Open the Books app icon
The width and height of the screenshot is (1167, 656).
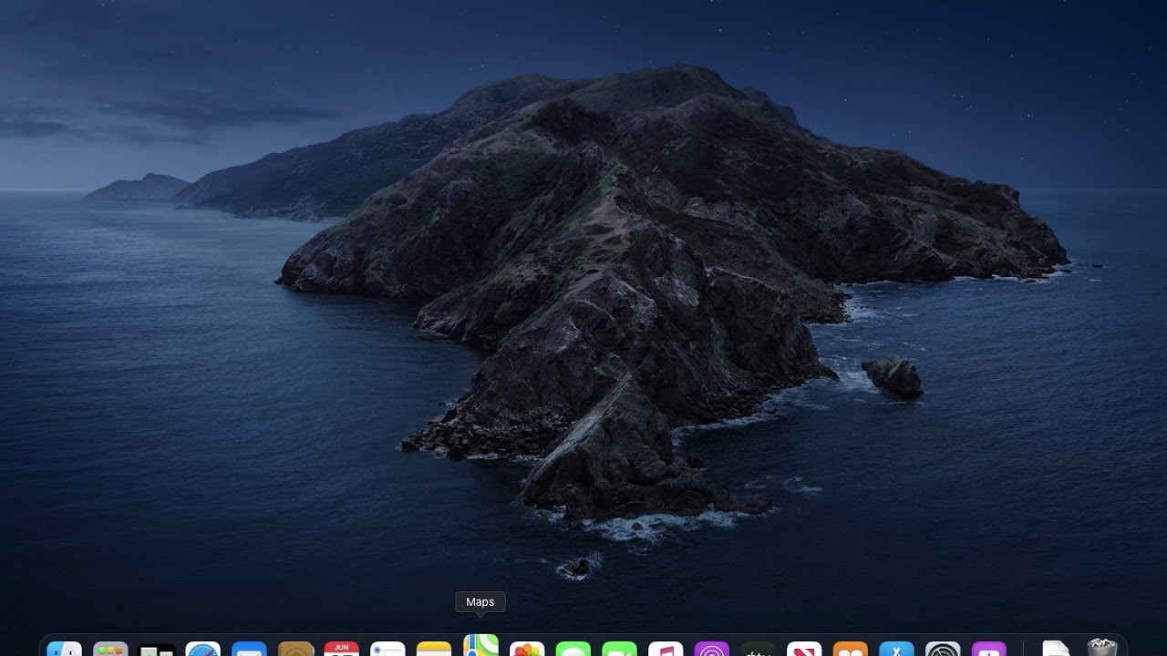pos(851,649)
